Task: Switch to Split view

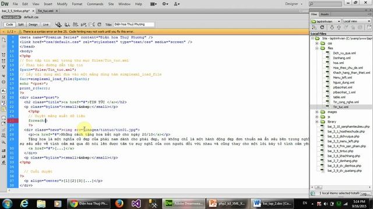Action: 21,24
